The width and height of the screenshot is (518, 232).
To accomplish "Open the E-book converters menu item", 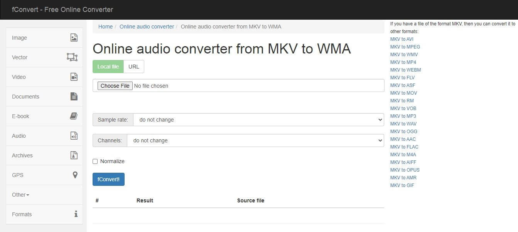I will [x=44, y=116].
